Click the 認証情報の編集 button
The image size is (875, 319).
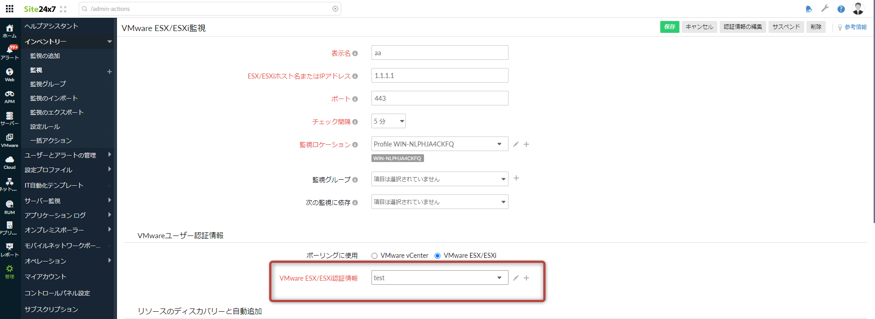point(742,27)
